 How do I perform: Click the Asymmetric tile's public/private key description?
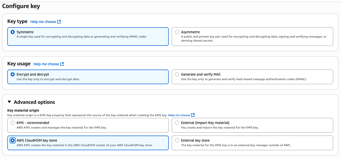pyautogui.click(x=253, y=37)
